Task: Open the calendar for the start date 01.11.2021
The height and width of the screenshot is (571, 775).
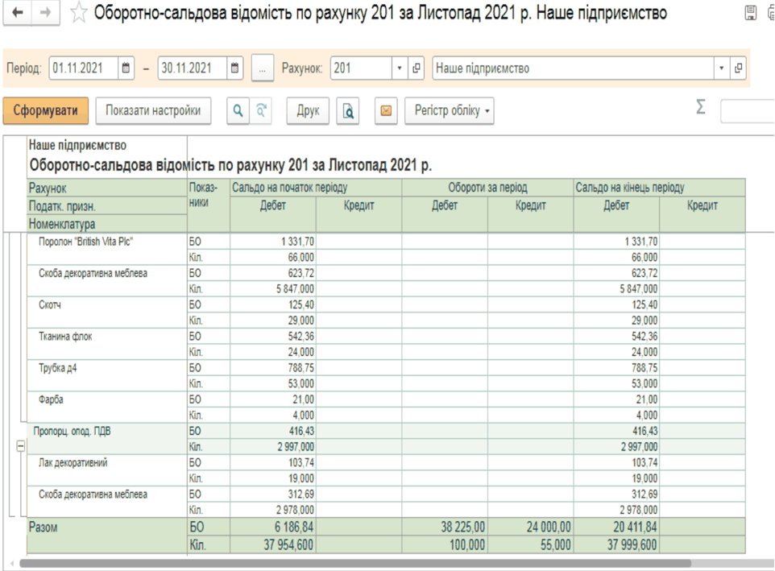Action: point(126,68)
